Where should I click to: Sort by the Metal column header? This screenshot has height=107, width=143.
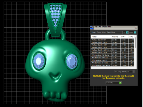[x=101, y=37]
